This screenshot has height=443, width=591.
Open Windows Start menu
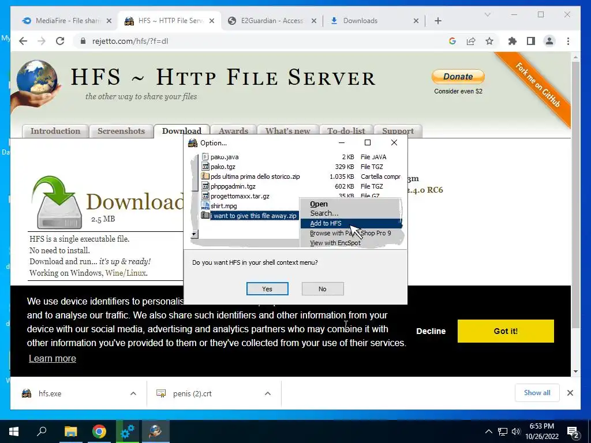pos(14,431)
